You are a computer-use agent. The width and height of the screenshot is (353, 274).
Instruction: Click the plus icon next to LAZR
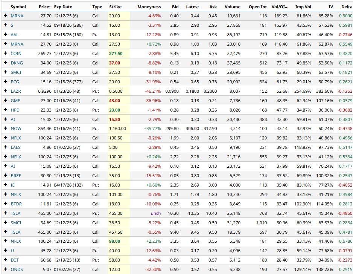point(5,91)
